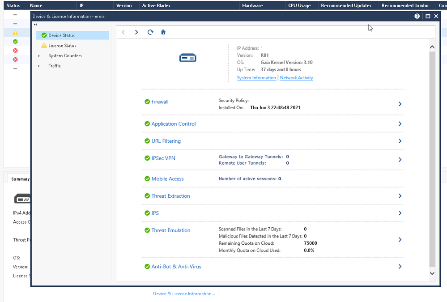Expand Application Control details chevron
447x302 pixels.
pyautogui.click(x=400, y=124)
